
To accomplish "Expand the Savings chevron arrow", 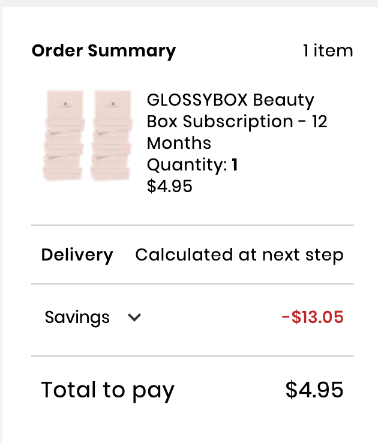I will pyautogui.click(x=134, y=318).
